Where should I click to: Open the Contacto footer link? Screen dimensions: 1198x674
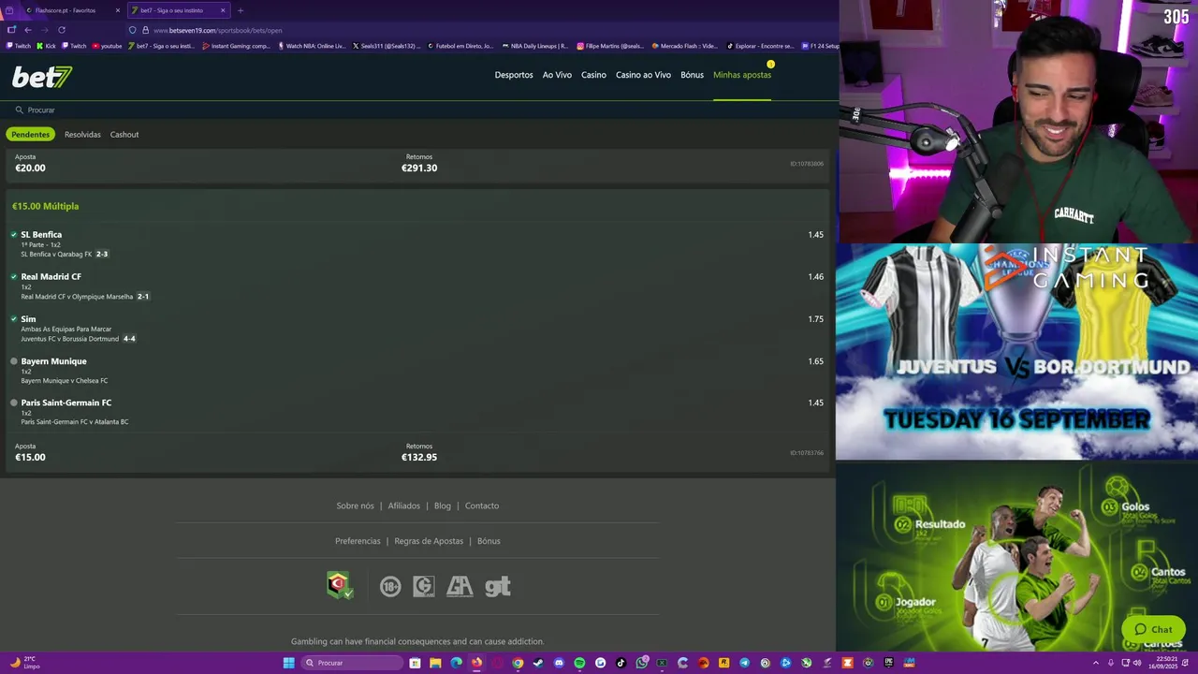(482, 506)
